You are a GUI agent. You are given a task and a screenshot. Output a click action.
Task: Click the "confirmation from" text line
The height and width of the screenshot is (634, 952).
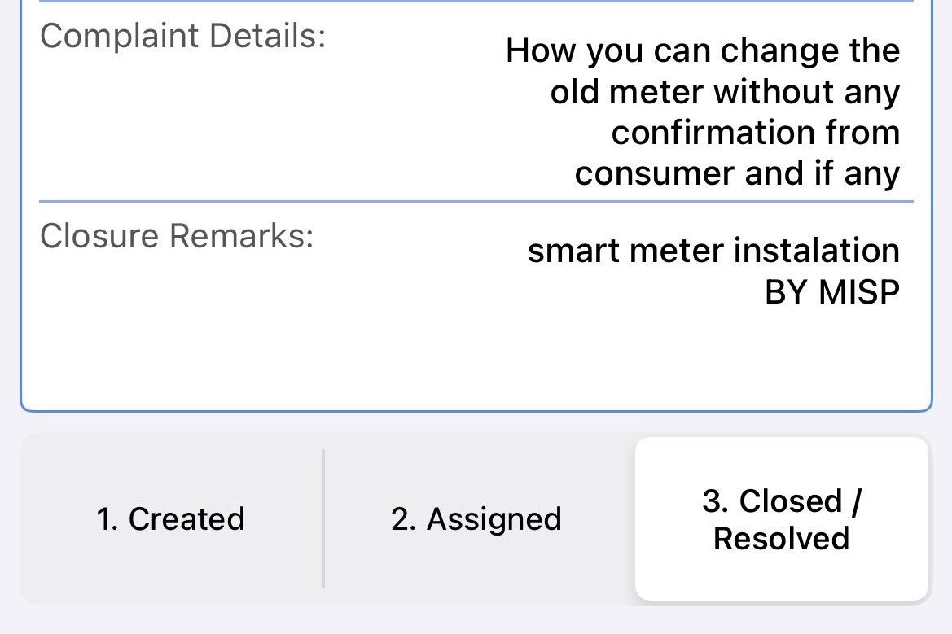pos(755,133)
